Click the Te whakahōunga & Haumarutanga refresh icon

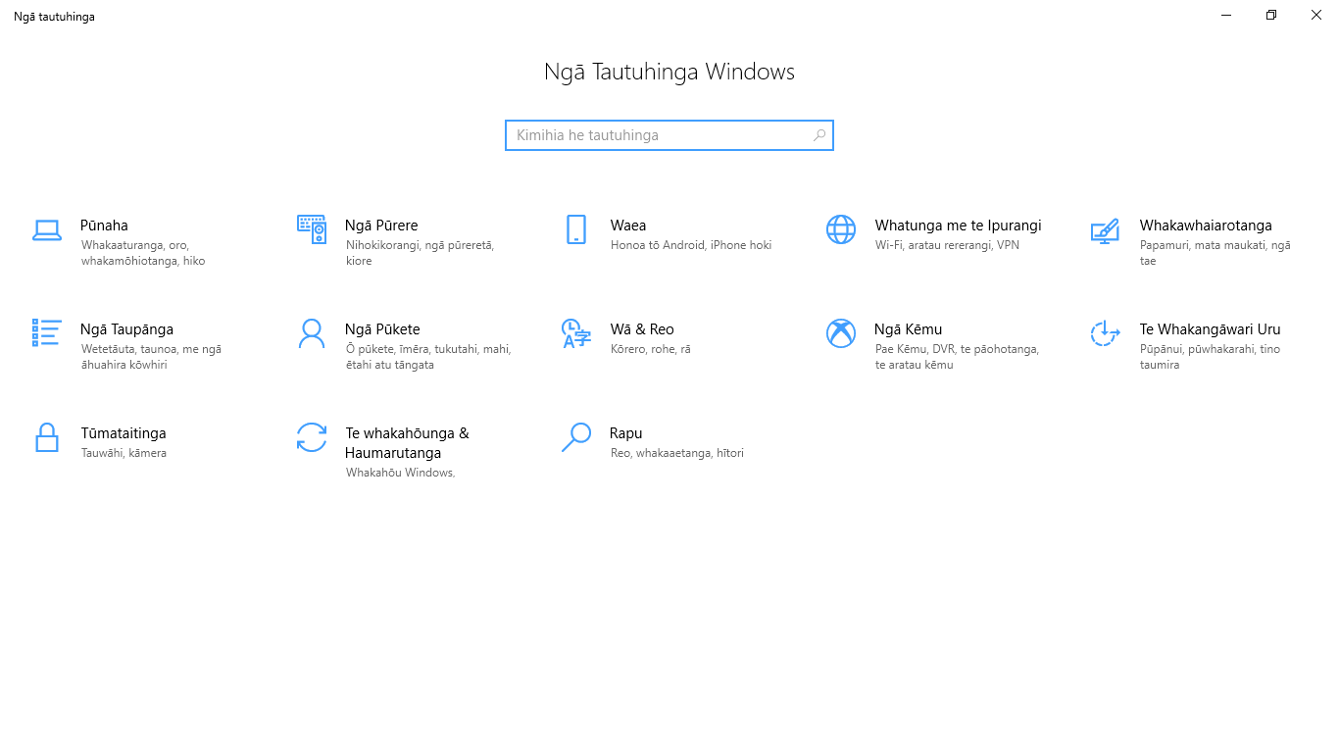[311, 437]
